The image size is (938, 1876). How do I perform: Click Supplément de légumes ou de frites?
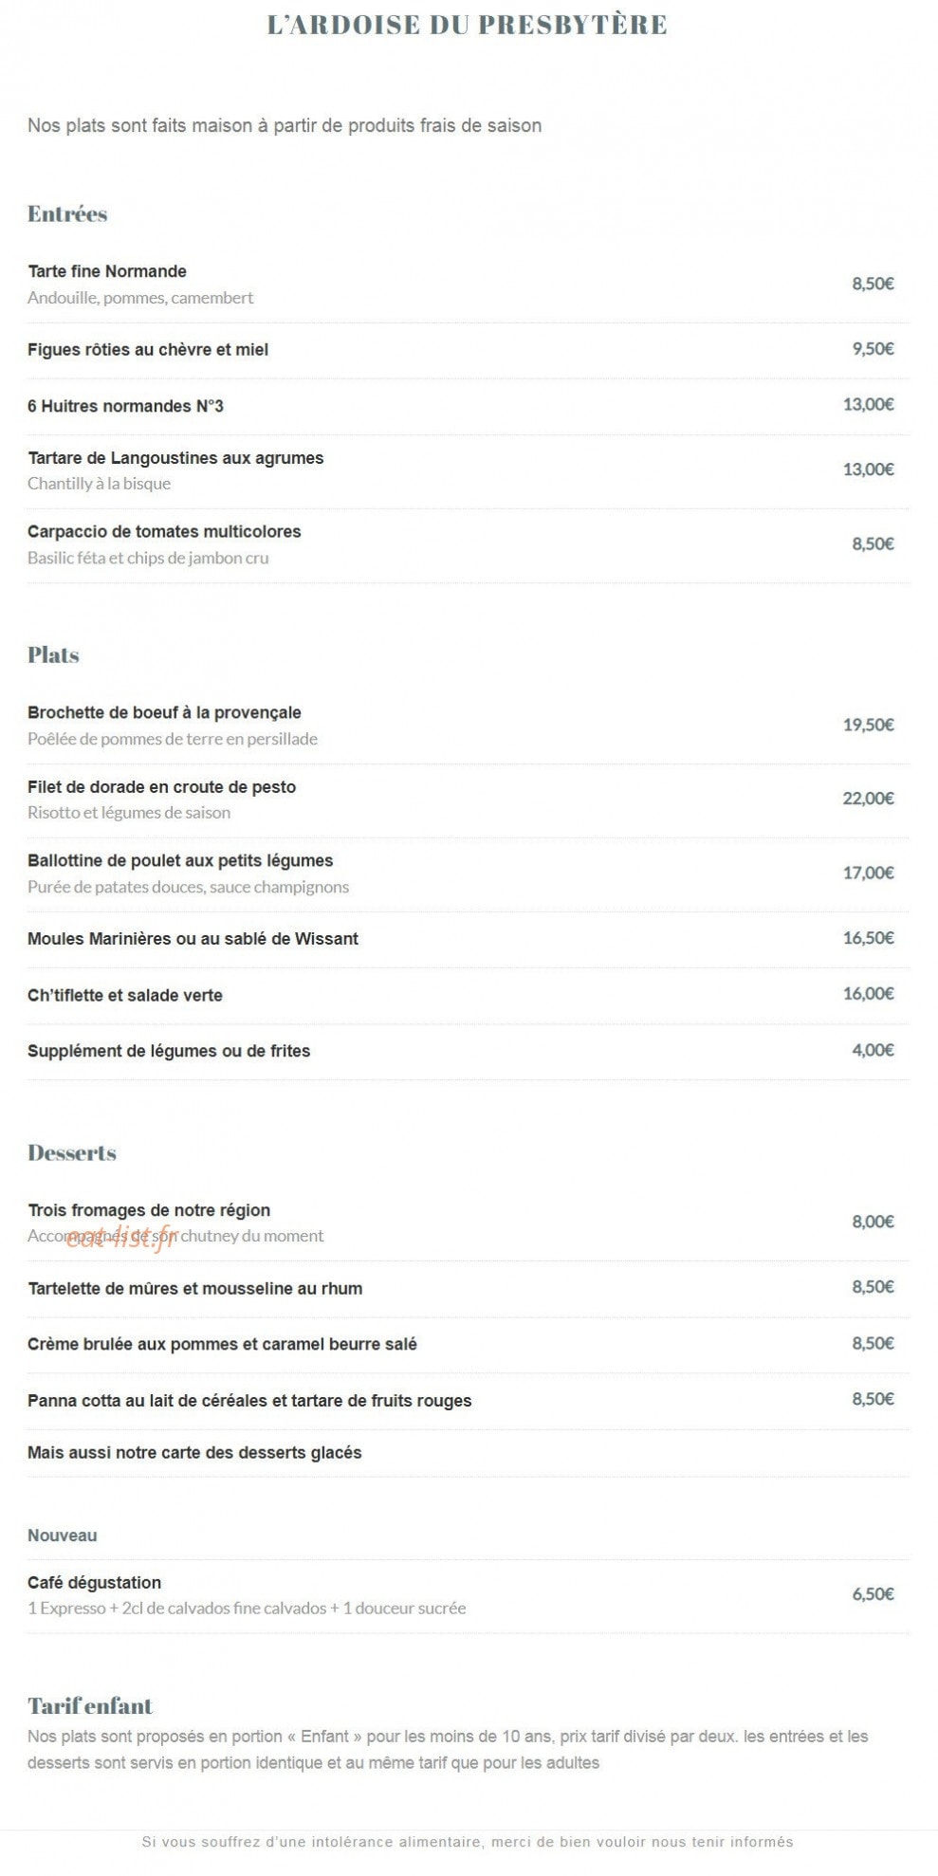coord(169,1051)
